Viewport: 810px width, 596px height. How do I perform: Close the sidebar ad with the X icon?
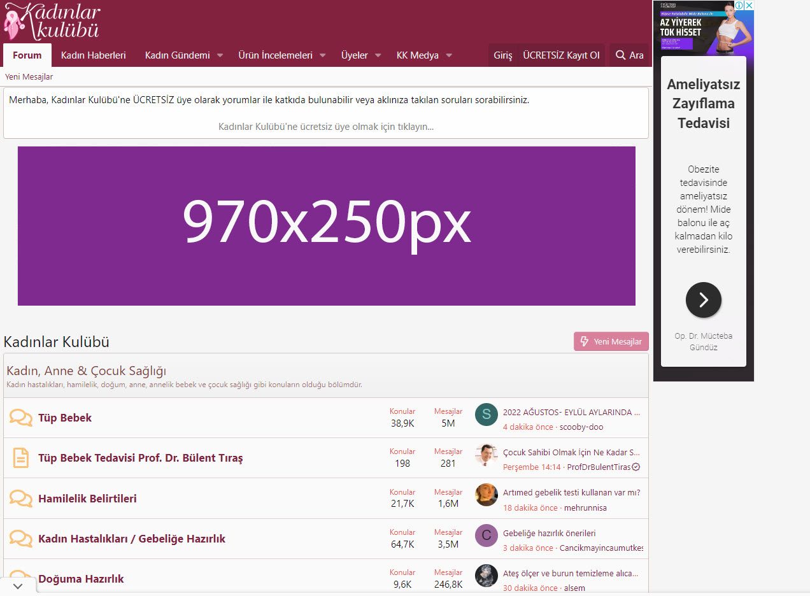[x=749, y=5]
